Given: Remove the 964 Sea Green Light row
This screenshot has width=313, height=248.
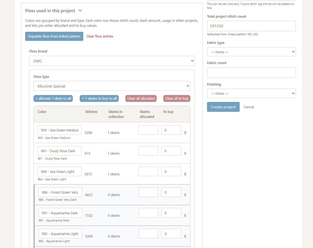Looking at the screenshot, I should (x=185, y=174).
